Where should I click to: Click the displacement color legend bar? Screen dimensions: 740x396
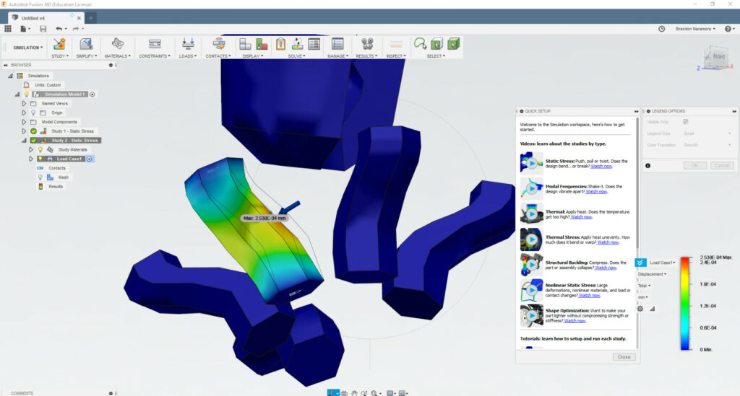685,304
